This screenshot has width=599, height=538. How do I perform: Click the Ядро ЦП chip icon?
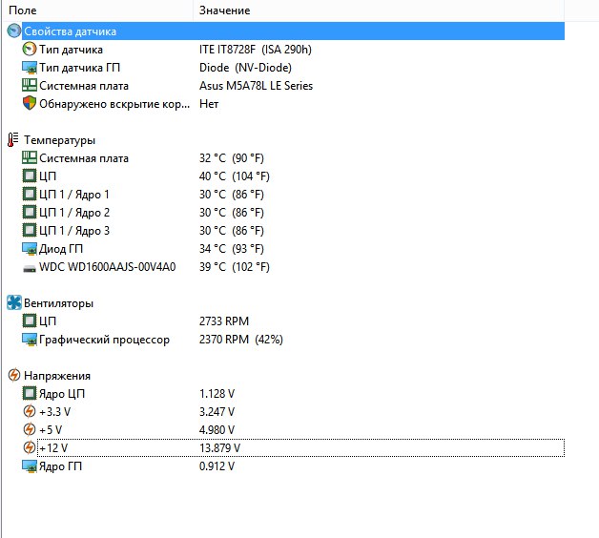click(29, 394)
